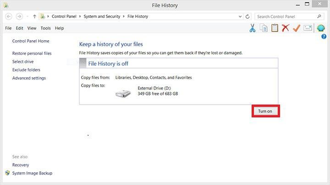Click the red X Delete icon

click(286, 28)
